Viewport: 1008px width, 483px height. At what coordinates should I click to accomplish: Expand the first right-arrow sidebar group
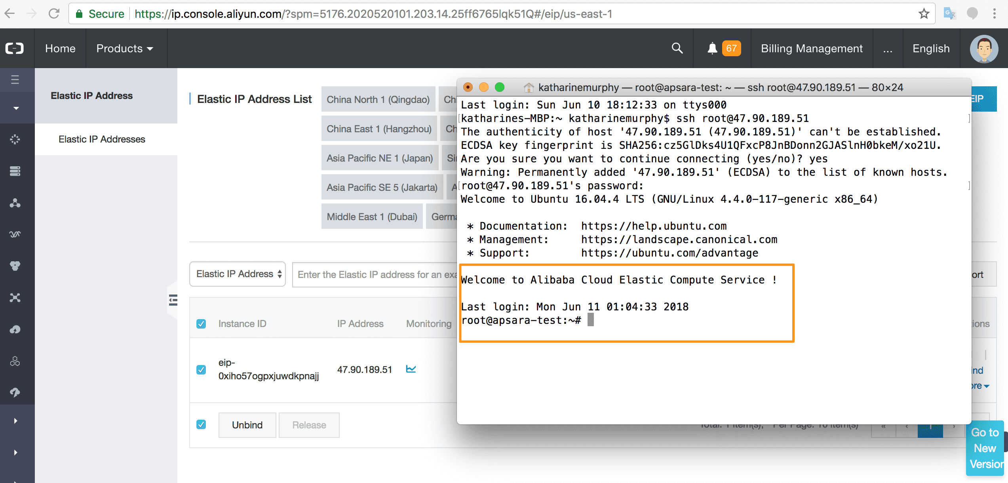click(15, 421)
